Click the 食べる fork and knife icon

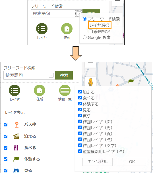16,148
